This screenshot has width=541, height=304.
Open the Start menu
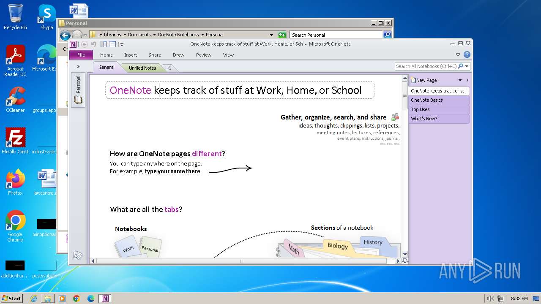coord(12,299)
